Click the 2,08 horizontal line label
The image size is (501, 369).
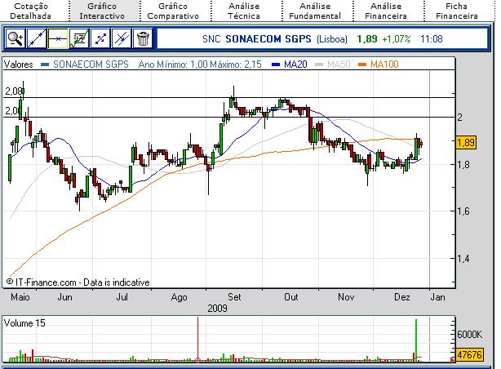pos(14,91)
